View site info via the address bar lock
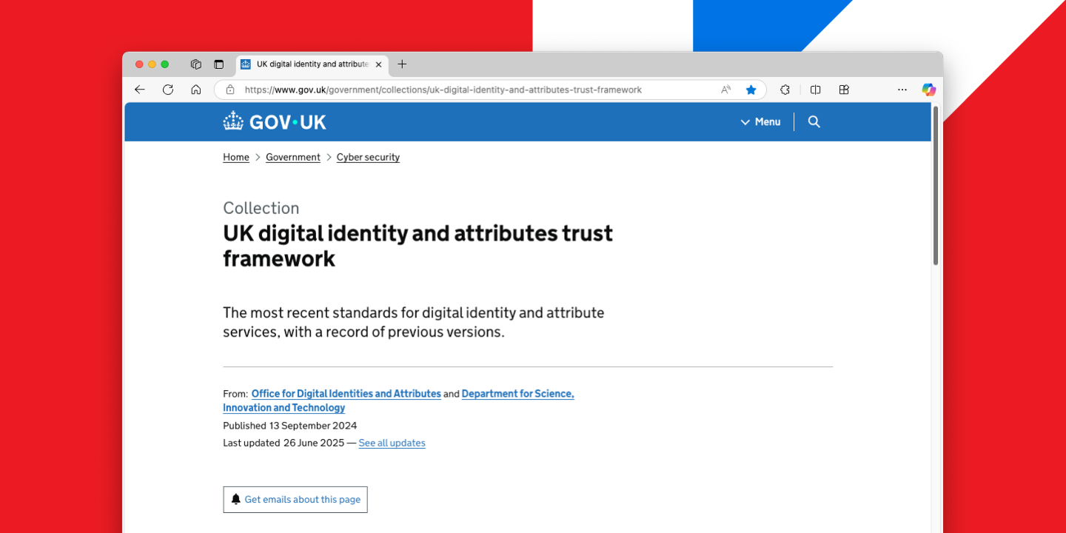1066x533 pixels. 229,89
